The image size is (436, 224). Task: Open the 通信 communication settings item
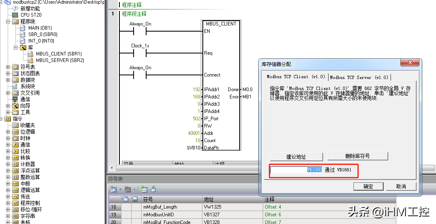click(25, 99)
